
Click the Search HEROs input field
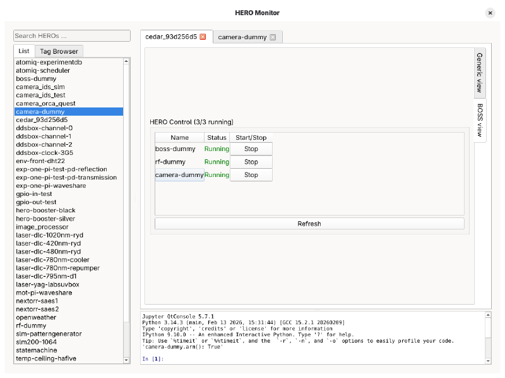tap(72, 36)
